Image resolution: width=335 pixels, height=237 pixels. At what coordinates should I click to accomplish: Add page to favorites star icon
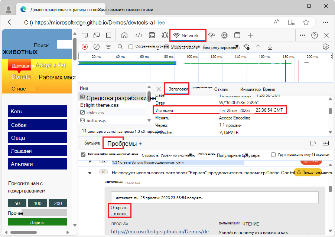306,22
